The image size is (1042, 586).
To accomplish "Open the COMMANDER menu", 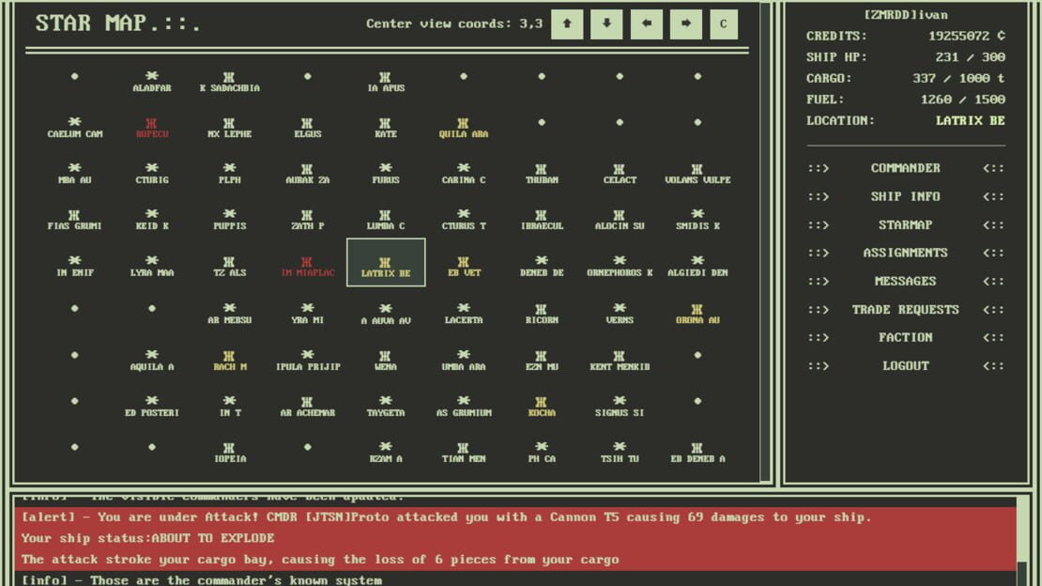I will coord(906,168).
